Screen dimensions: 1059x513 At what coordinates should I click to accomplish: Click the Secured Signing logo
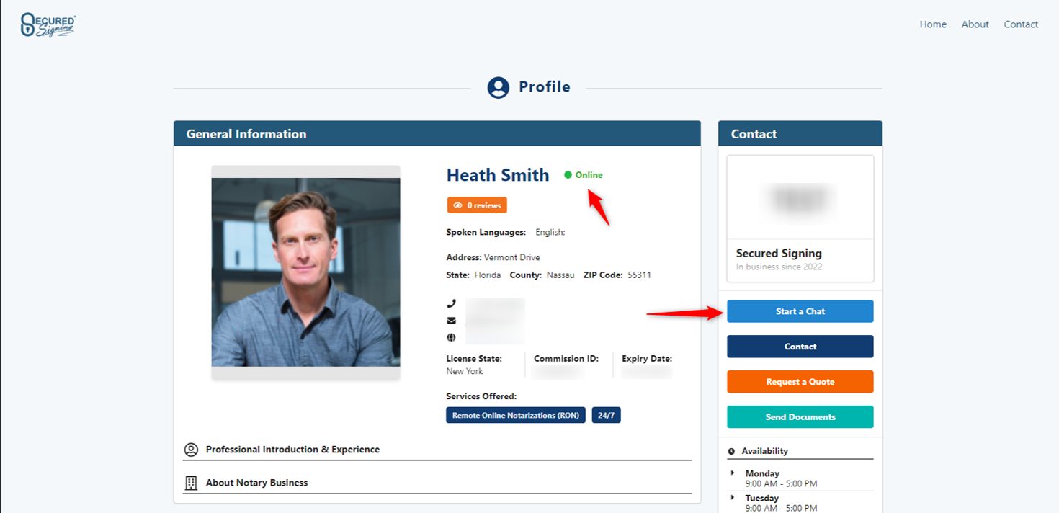[48, 25]
